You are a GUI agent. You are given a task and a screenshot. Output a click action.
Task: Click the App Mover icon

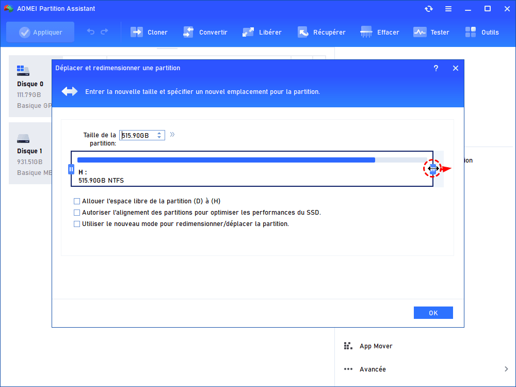click(348, 346)
